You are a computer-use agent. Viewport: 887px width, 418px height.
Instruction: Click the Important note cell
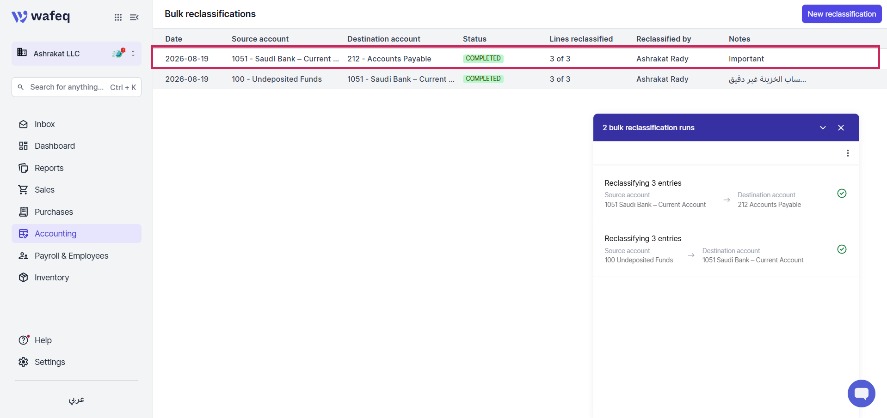point(746,59)
